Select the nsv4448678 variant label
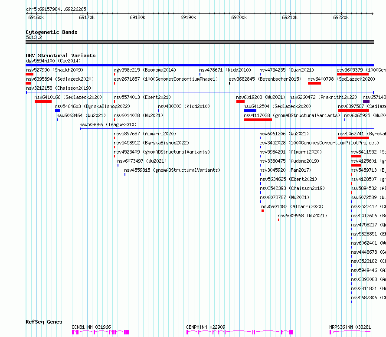 tap(368, 252)
